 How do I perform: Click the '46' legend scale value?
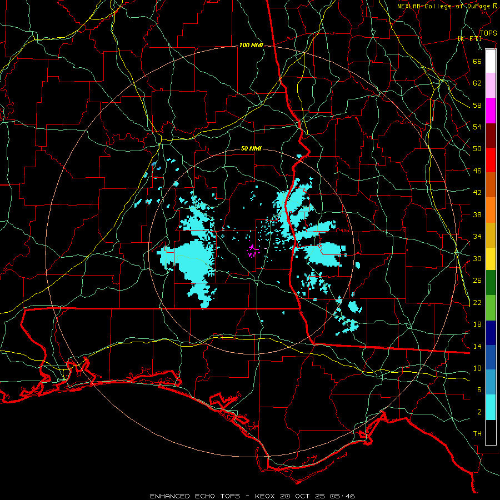[477, 171]
